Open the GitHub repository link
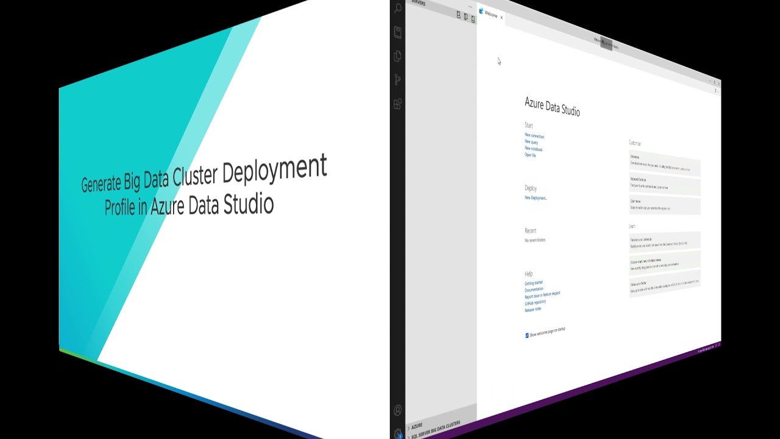Screen dimensions: 780x439 click(535, 302)
